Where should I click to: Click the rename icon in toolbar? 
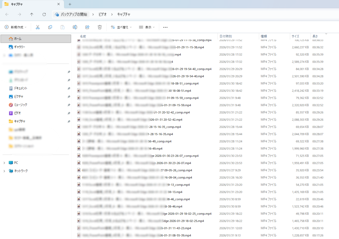click(75, 27)
